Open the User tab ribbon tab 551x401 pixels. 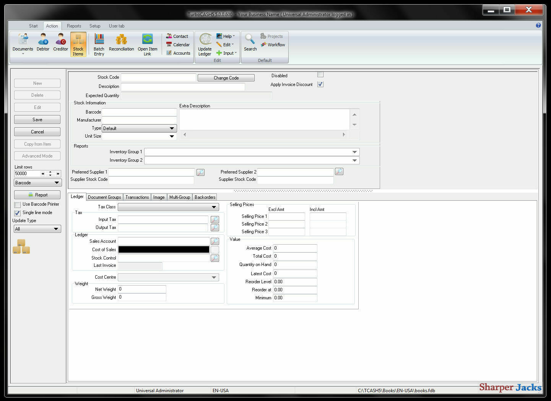[x=116, y=26]
